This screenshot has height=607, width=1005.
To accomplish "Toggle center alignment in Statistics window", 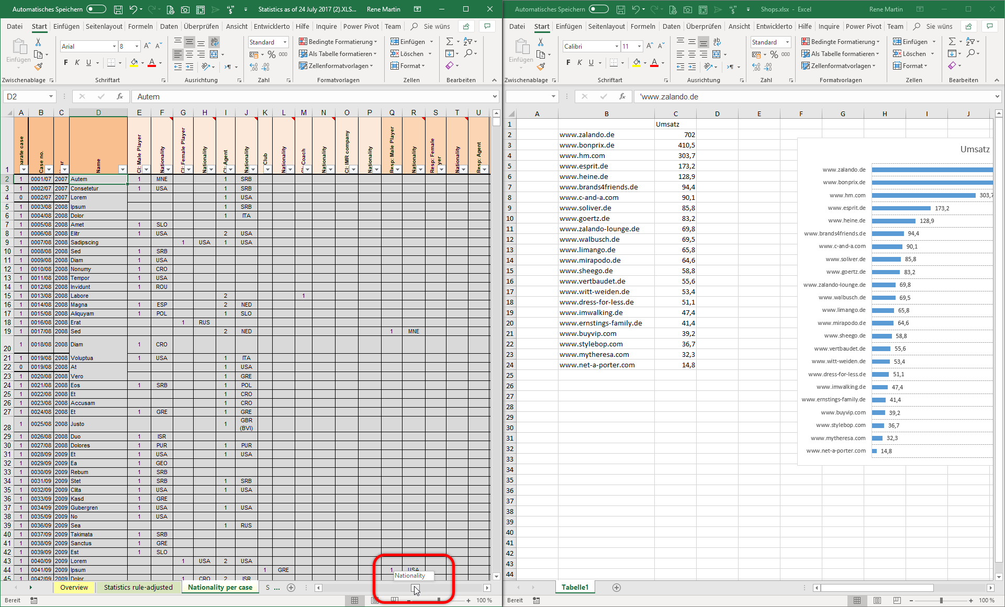I will 189,54.
